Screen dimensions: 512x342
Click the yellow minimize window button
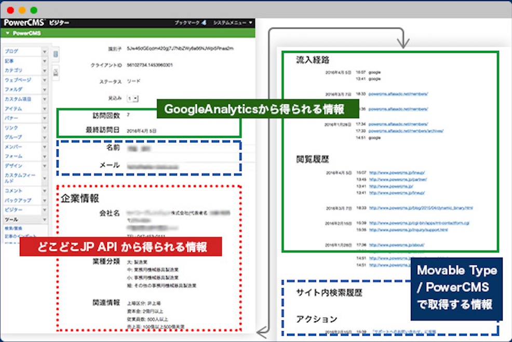coord(22,10)
